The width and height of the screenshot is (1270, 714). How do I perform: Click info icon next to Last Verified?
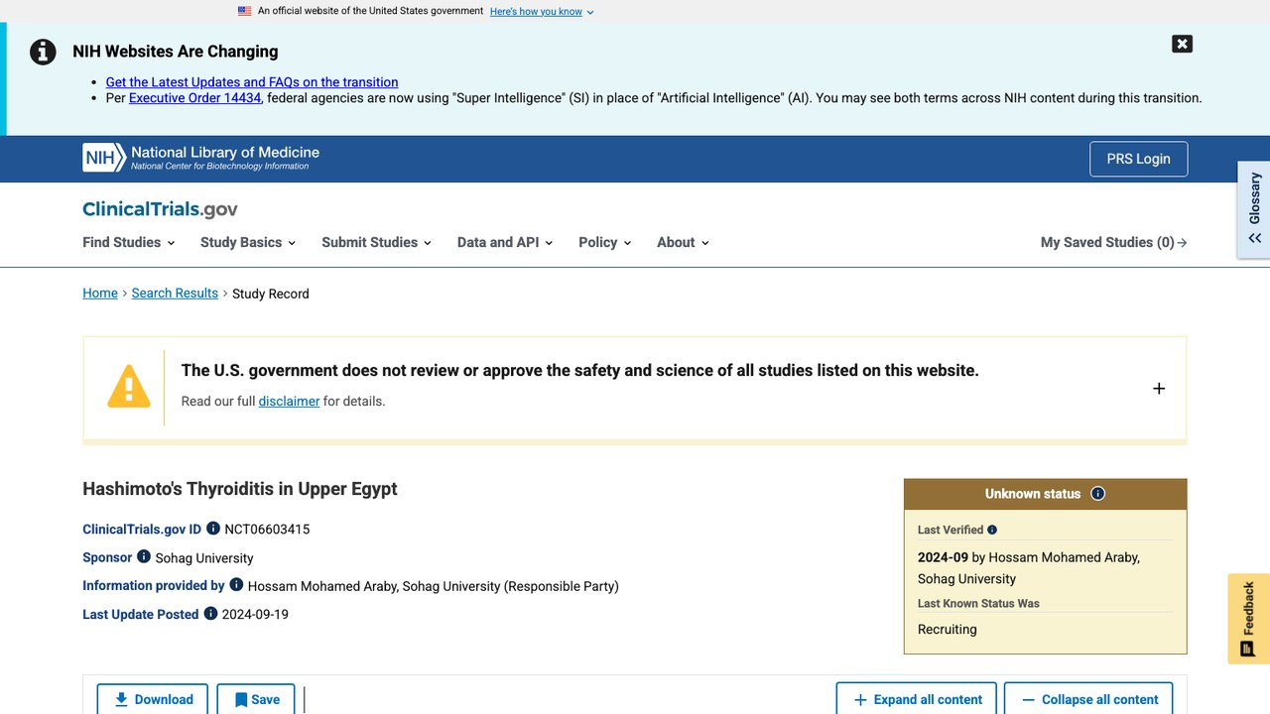pyautogui.click(x=992, y=530)
